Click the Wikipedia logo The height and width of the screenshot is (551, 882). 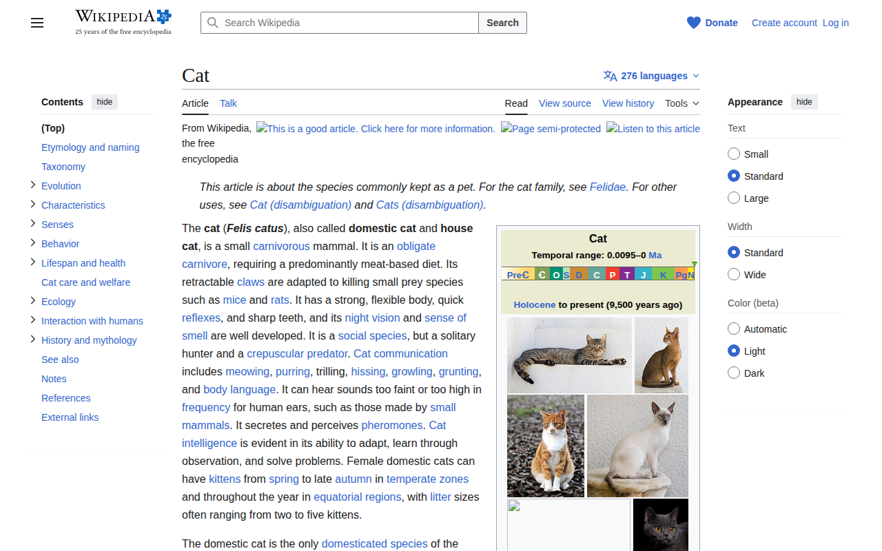pos(123,22)
